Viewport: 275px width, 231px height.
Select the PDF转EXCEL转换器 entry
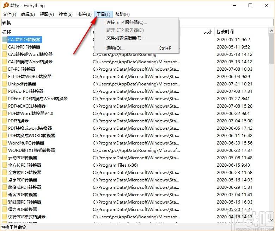(27, 106)
